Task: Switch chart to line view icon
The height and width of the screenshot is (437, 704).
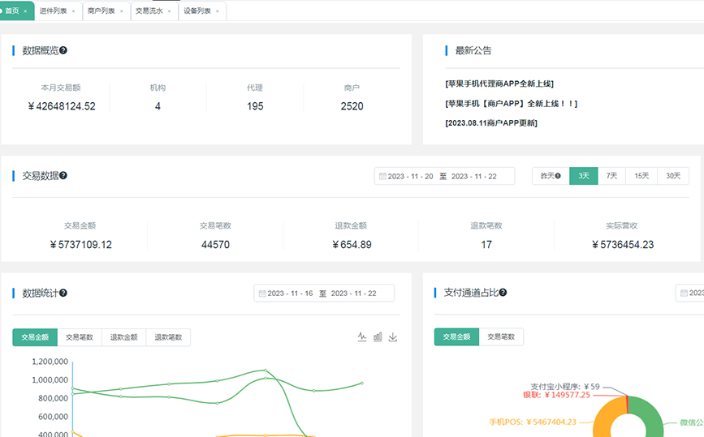Action: coord(362,336)
